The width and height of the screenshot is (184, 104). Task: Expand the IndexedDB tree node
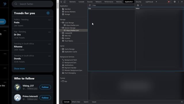[x=61, y=33]
